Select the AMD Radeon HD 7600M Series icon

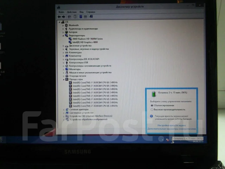tap(70, 39)
